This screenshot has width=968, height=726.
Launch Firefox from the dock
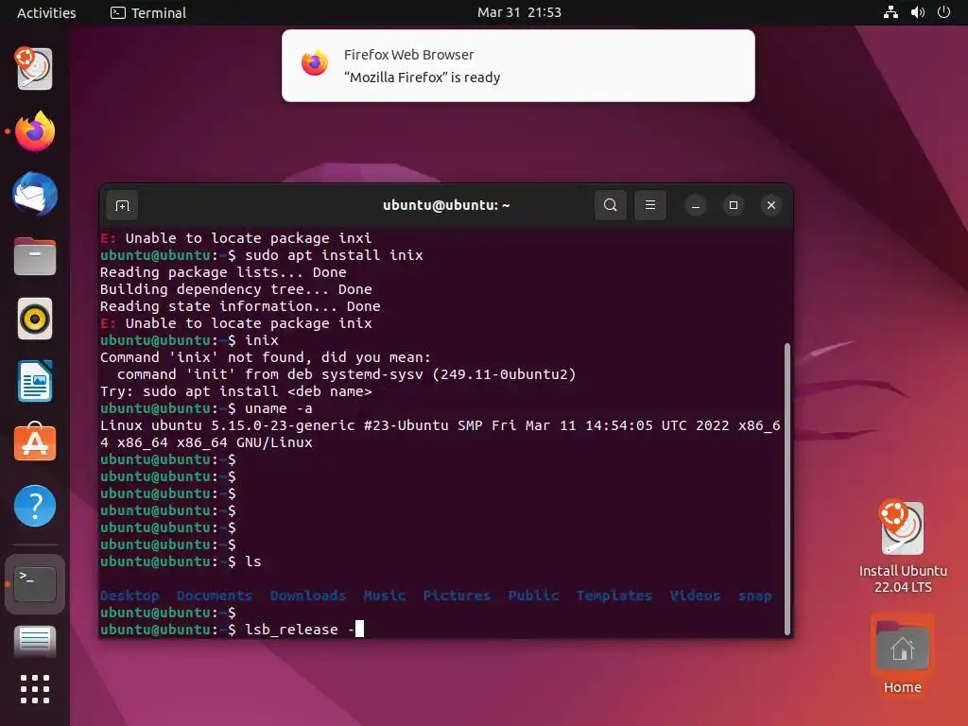point(35,130)
